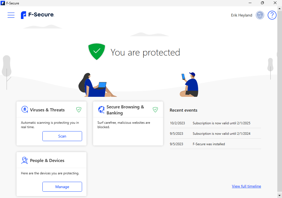Open the Viruses & Threats card title
The width and height of the screenshot is (282, 198).
coord(47,110)
